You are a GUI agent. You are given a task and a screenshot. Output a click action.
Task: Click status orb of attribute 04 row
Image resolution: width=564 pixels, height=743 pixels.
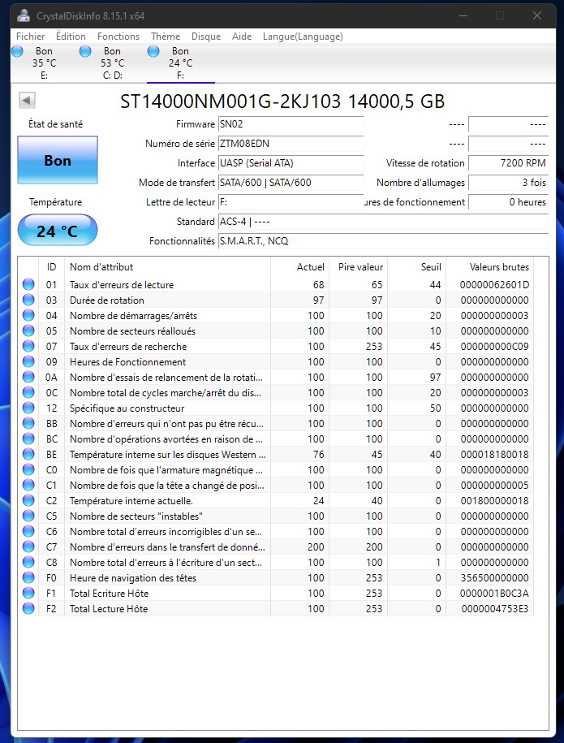[28, 315]
